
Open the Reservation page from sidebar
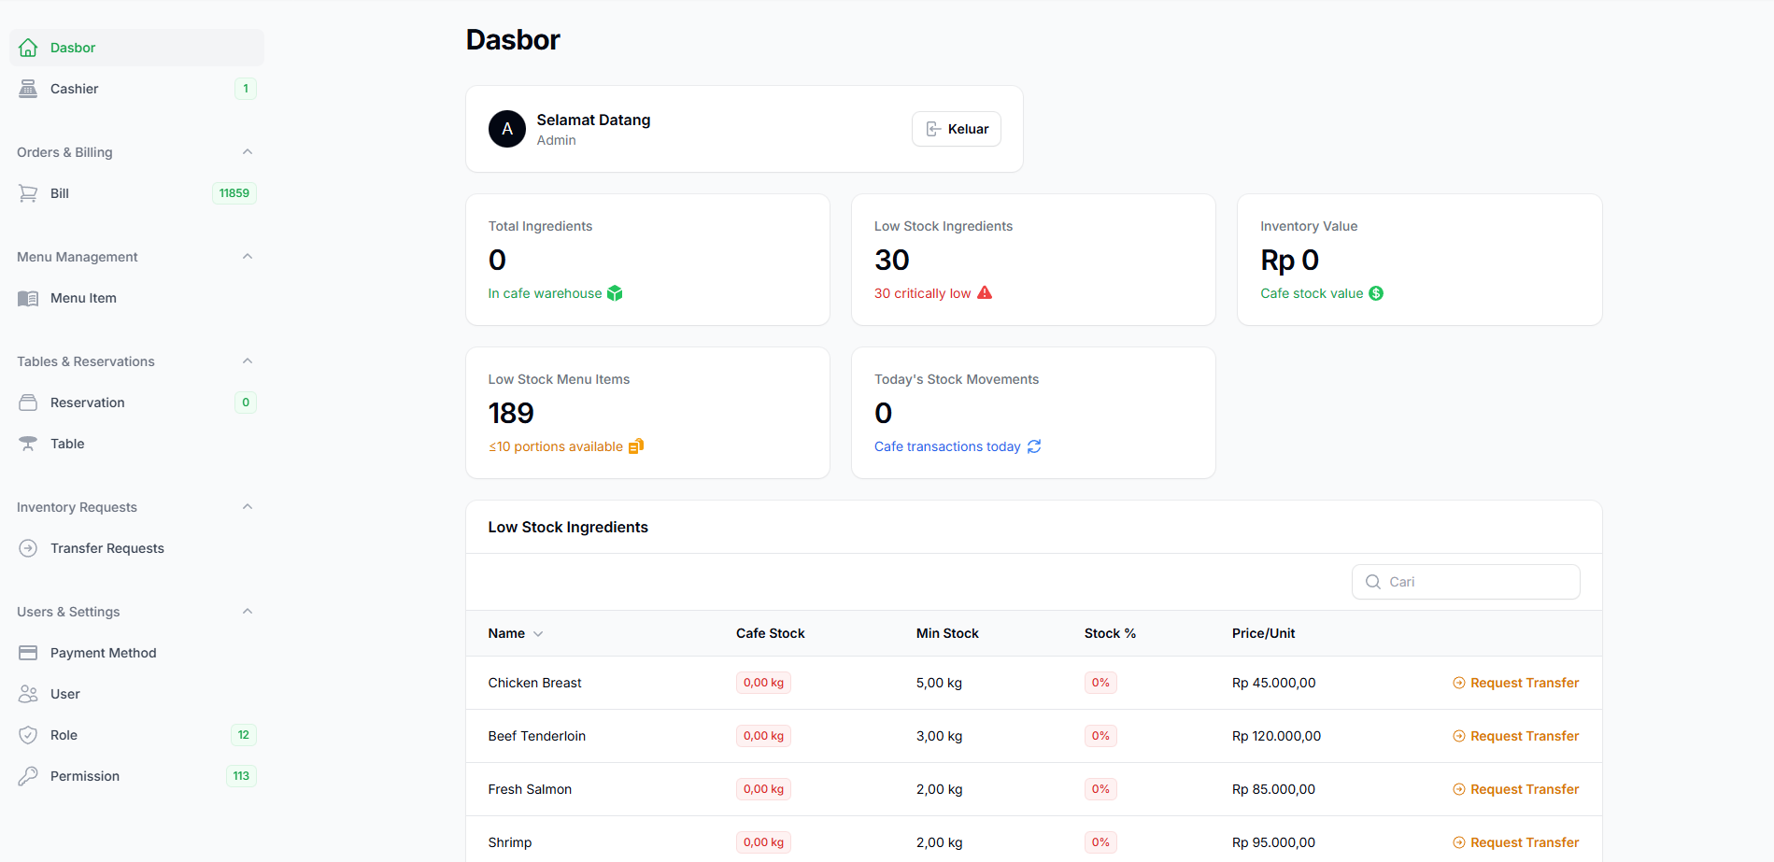click(x=87, y=403)
